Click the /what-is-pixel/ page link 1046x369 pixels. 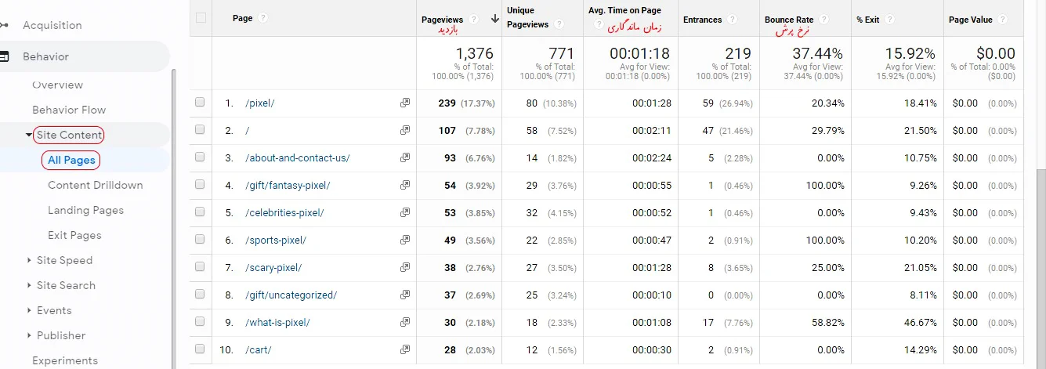tap(277, 322)
